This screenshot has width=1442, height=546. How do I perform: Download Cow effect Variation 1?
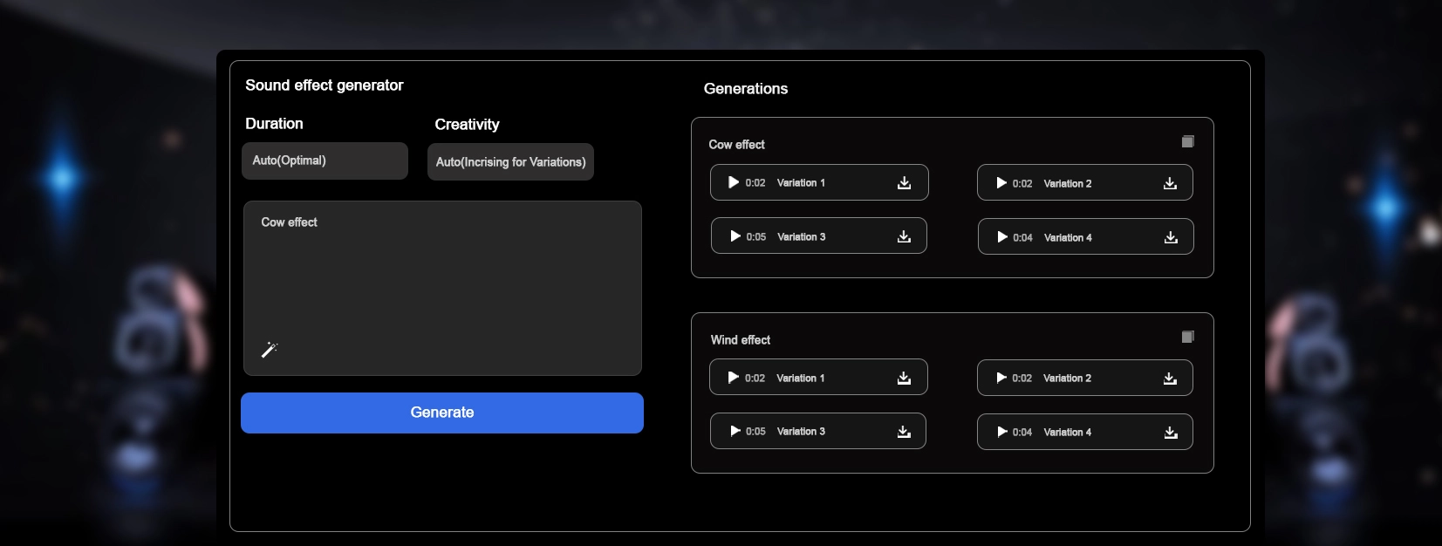click(904, 182)
